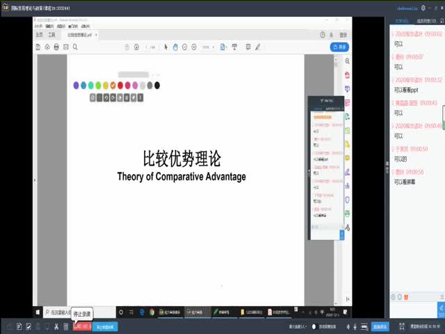
Task: Open the Edit menu in Acrobat
Action: pos(49,26)
